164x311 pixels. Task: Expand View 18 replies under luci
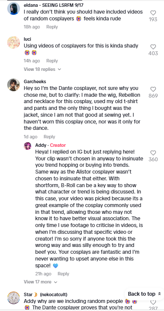42,69
